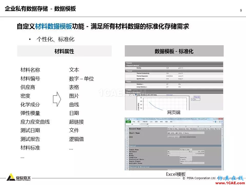This screenshot has width=246, height=185.
Task: Click the 文本 data type item
Action: [74, 70]
